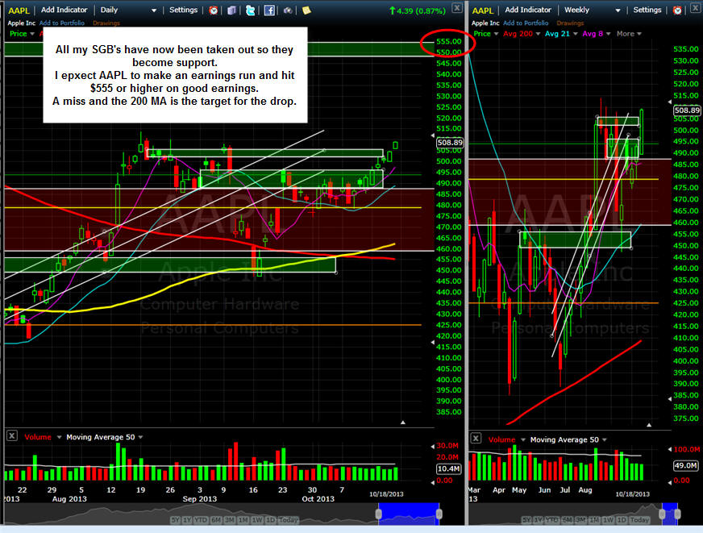Image resolution: width=703 pixels, height=533 pixels.
Task: Select the 1D range in Daily chart
Action: [x=270, y=520]
